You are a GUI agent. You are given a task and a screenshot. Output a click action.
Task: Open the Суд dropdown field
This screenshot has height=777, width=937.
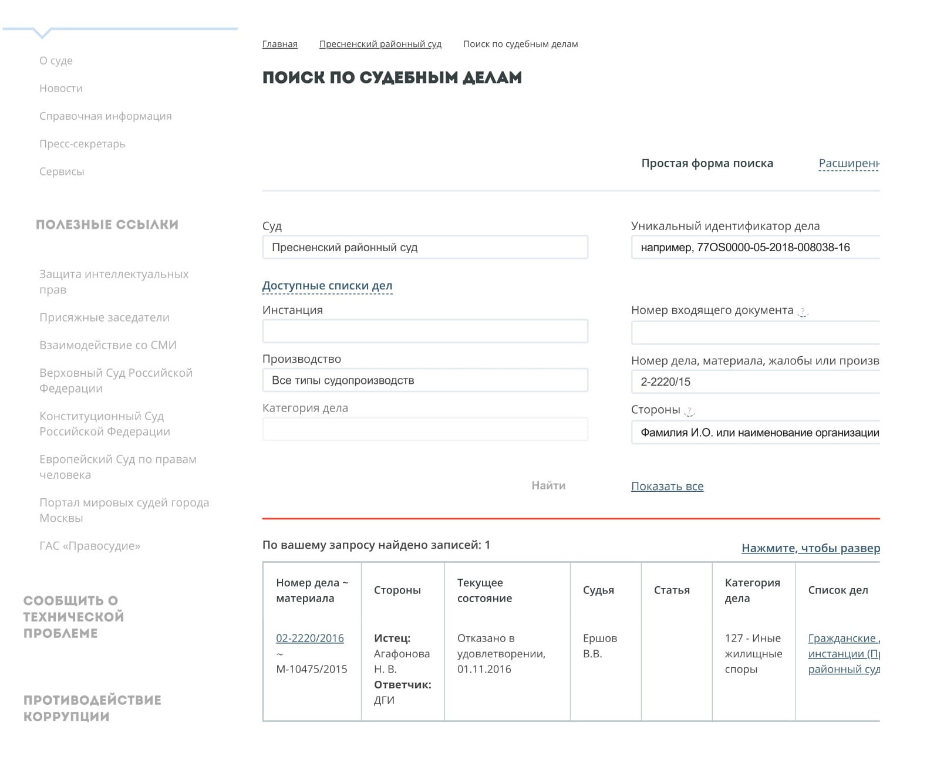pos(425,247)
